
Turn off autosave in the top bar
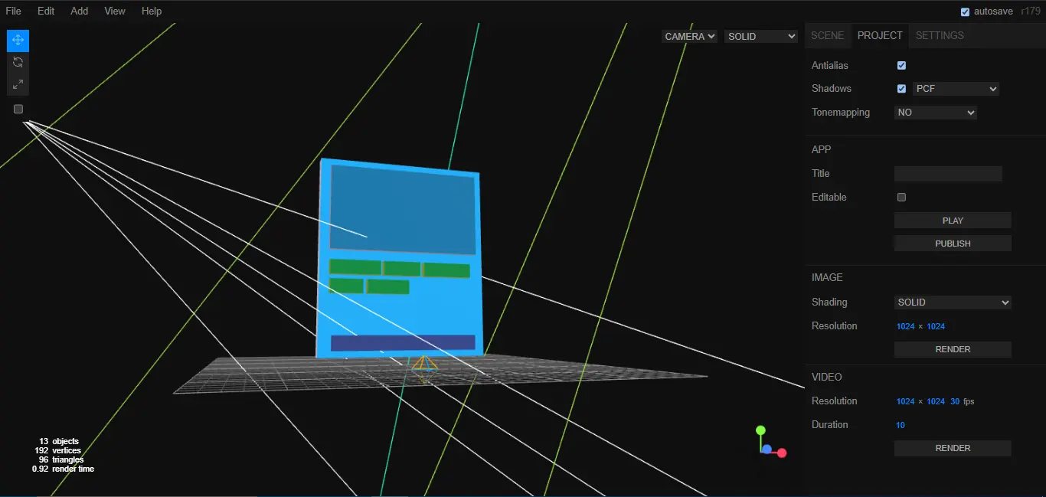click(x=966, y=11)
